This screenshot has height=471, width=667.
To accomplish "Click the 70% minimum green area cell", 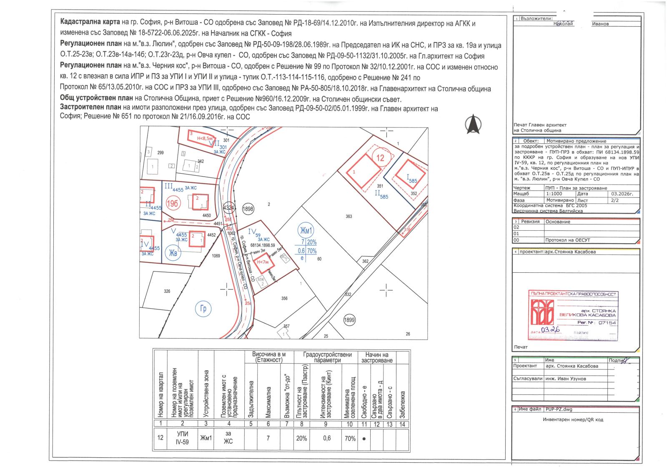I will pyautogui.click(x=350, y=438).
